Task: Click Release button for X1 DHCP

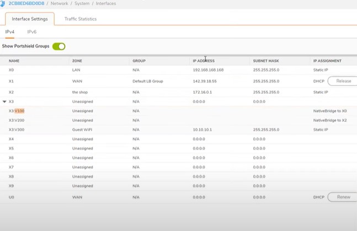Action: click(x=343, y=80)
